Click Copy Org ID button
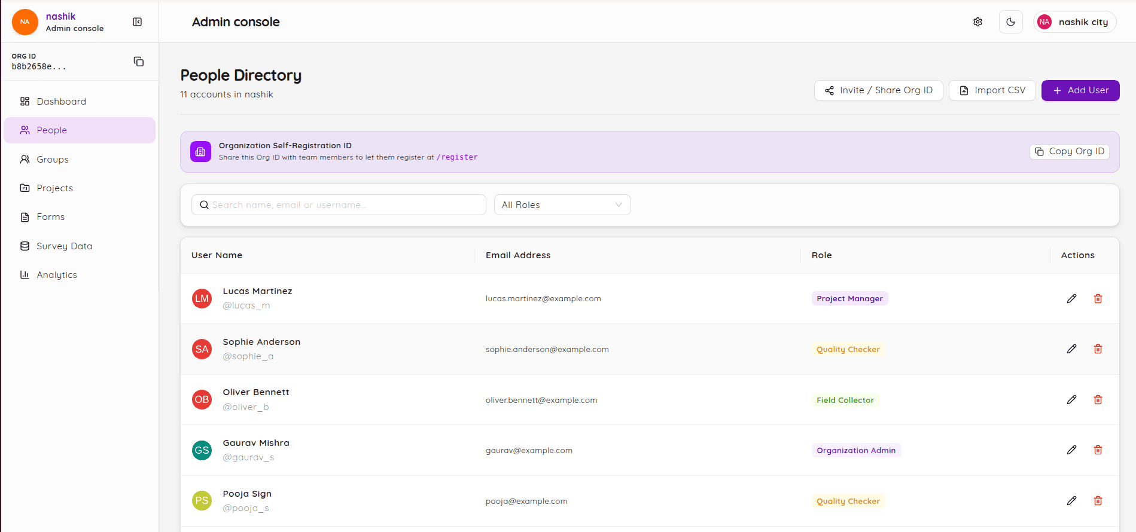1136x532 pixels. coord(1070,152)
